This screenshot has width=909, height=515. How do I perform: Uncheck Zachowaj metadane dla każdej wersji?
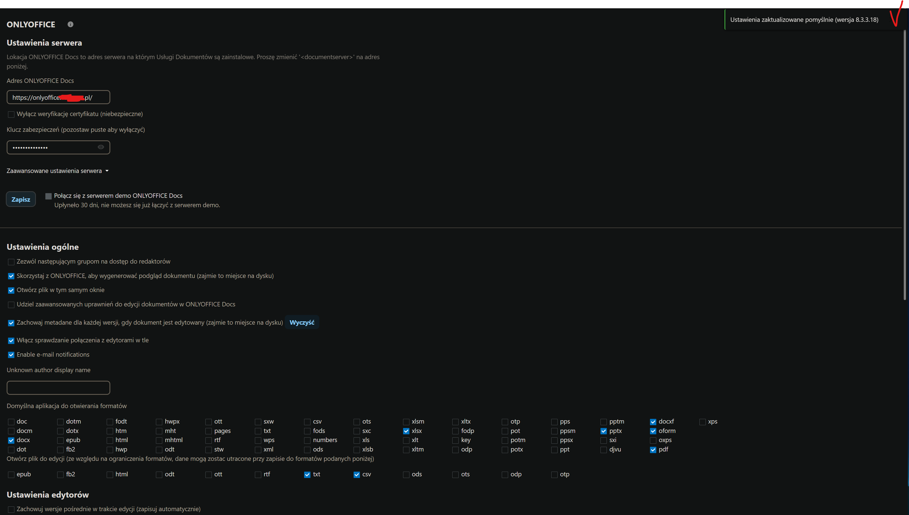coord(11,323)
